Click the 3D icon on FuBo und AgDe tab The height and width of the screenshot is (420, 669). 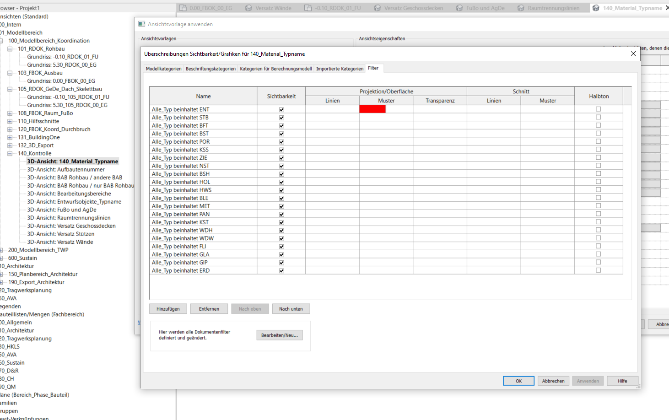[459, 8]
